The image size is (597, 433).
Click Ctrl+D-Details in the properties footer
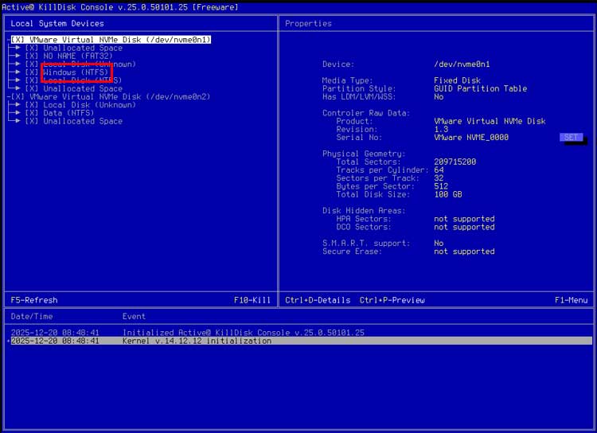point(318,300)
